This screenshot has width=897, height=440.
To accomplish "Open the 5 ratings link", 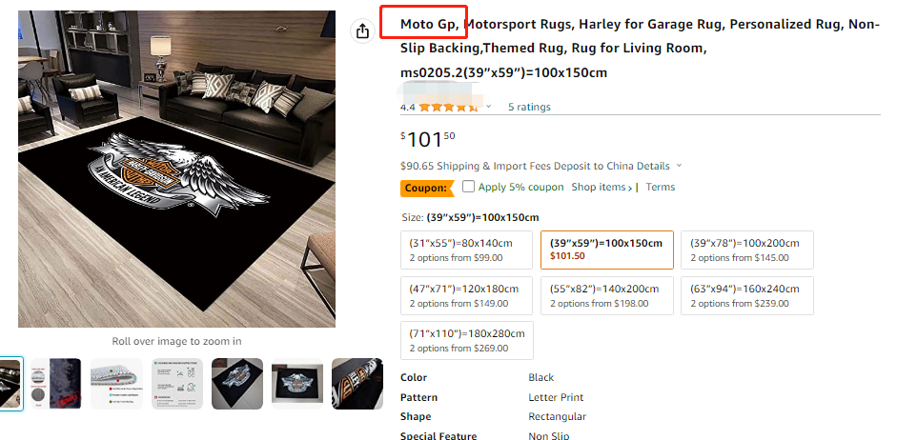I will [x=529, y=108].
